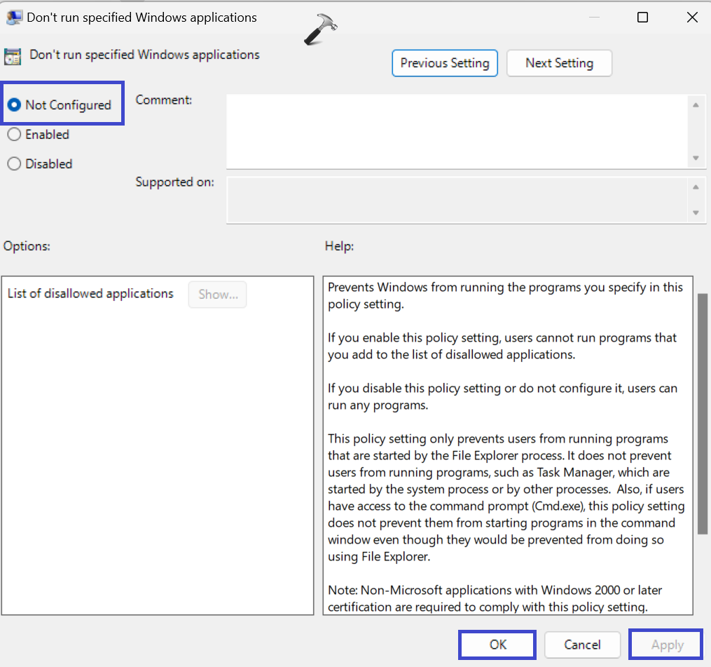Click the Comment box scroll-down arrow
Viewport: 711px width, 667px height.
(696, 159)
